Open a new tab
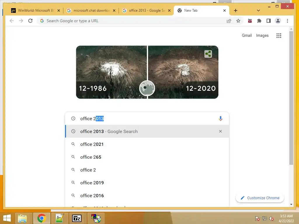This screenshot has width=299, height=224. 236,10
